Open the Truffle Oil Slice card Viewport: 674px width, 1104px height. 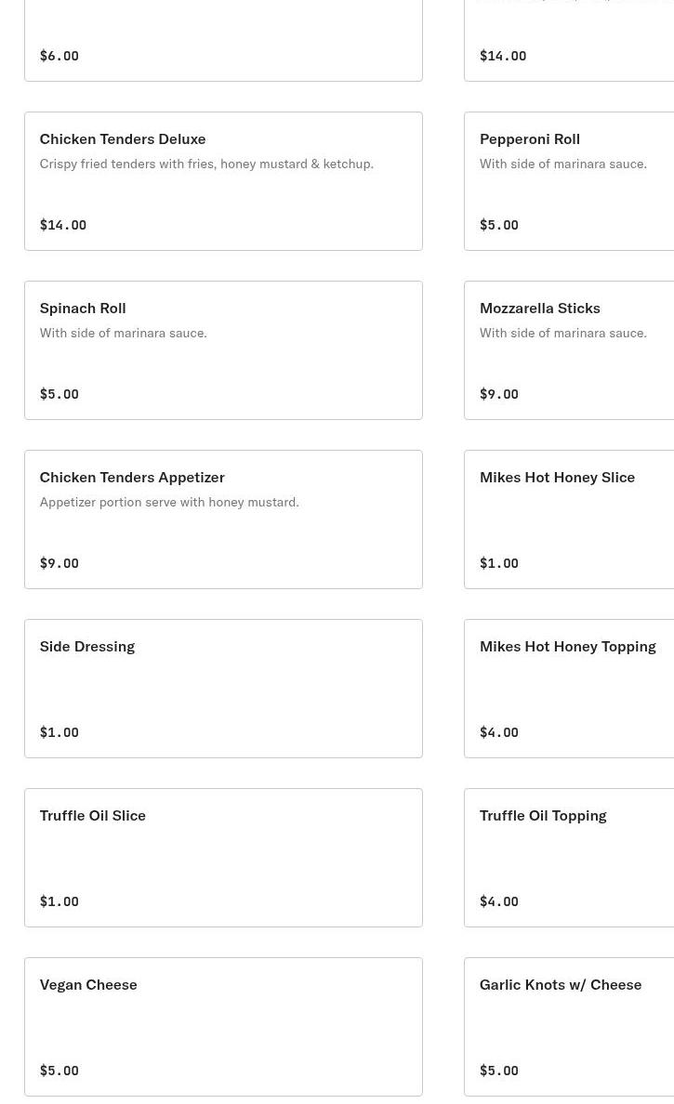pos(223,857)
